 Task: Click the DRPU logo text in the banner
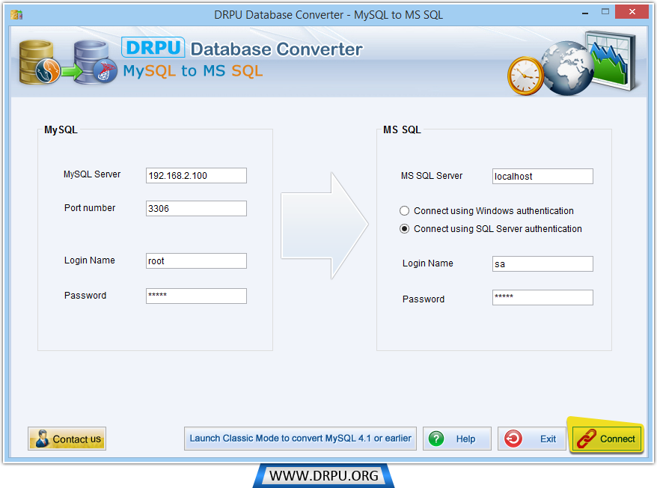(153, 47)
